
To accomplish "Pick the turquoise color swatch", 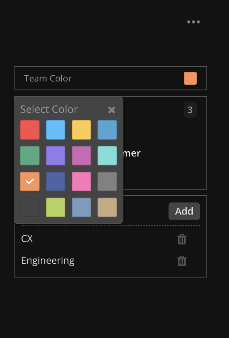I will [107, 156].
